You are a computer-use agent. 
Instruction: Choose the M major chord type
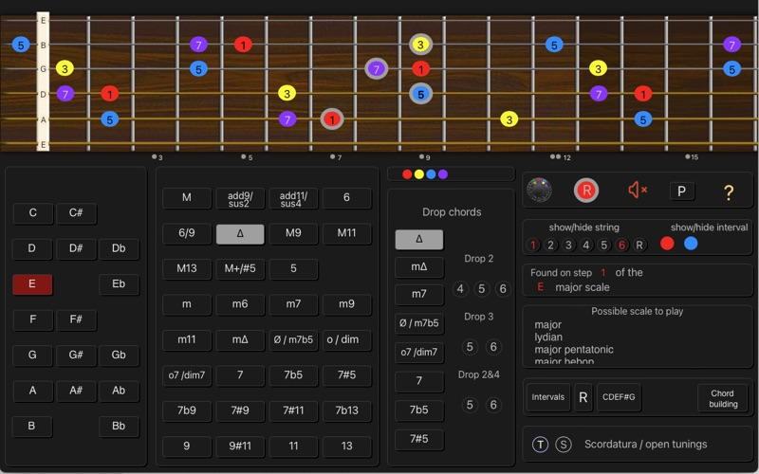[187, 198]
